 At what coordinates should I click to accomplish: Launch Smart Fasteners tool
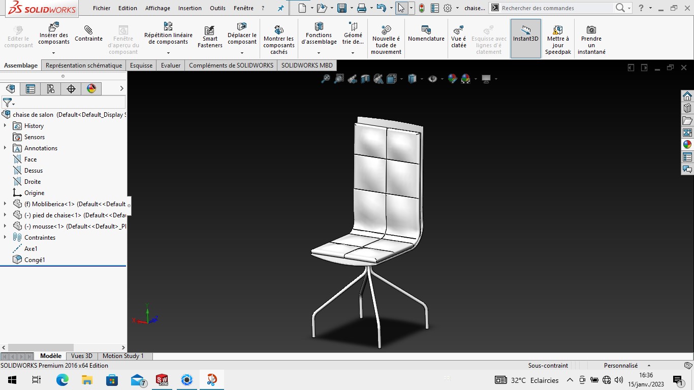210,37
